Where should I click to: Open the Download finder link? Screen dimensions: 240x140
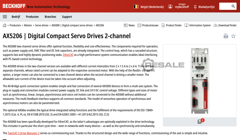click(x=227, y=25)
